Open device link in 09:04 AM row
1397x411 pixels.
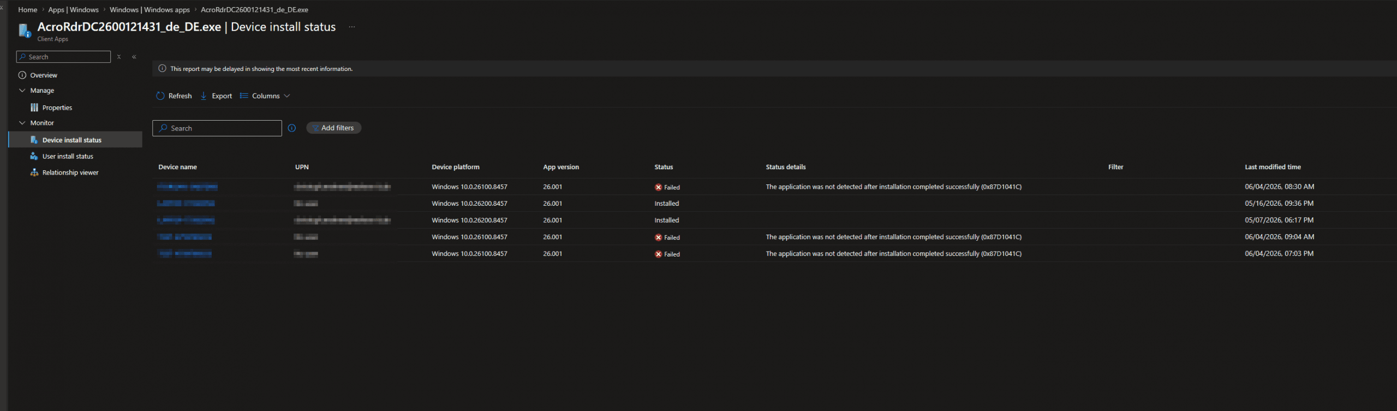coord(184,237)
